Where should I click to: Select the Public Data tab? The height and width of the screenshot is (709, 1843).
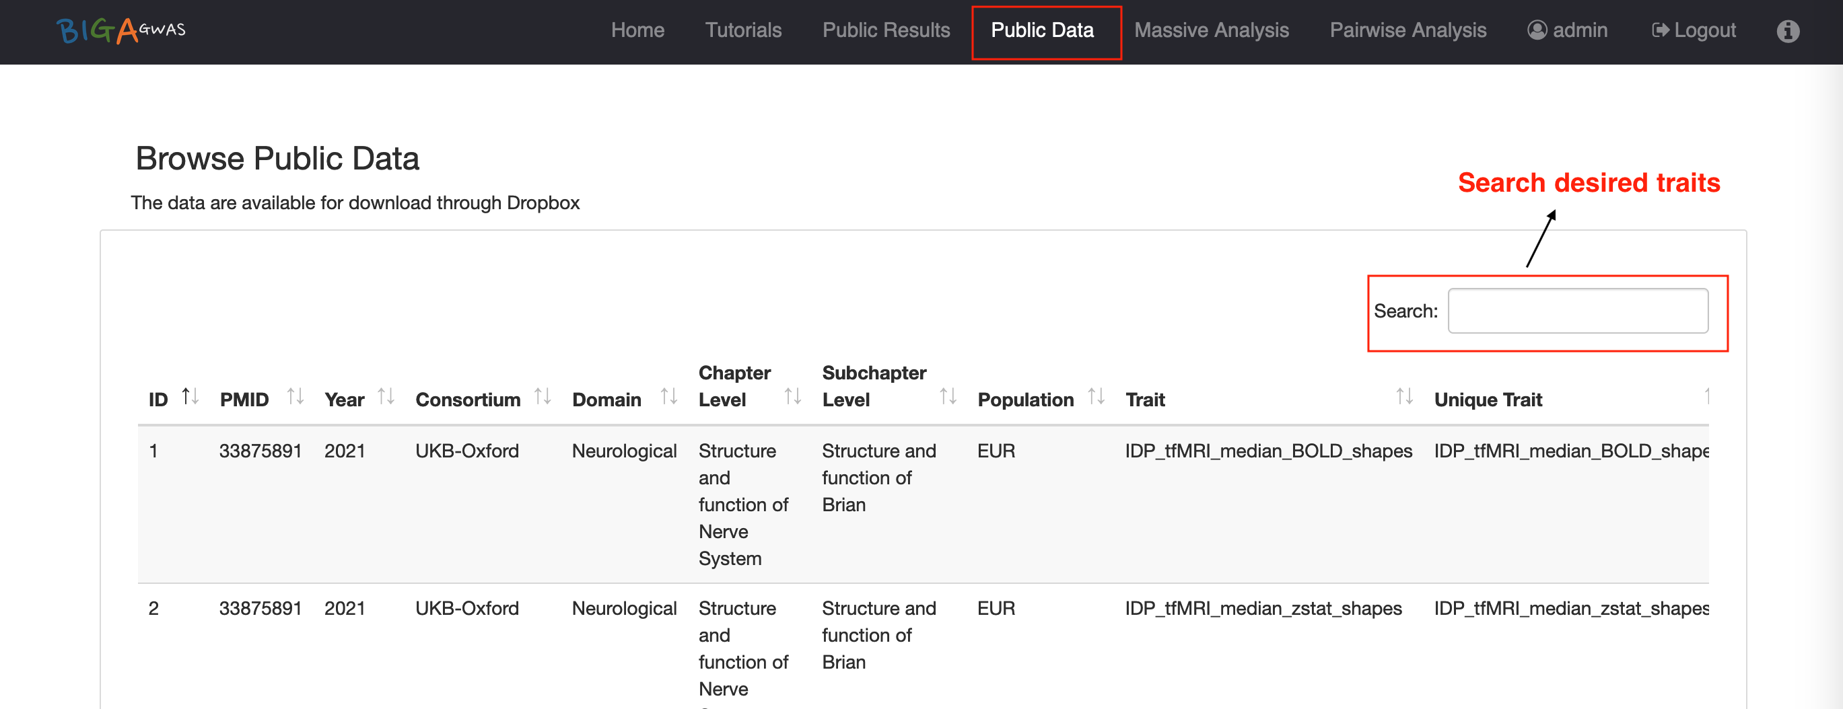coord(1042,31)
